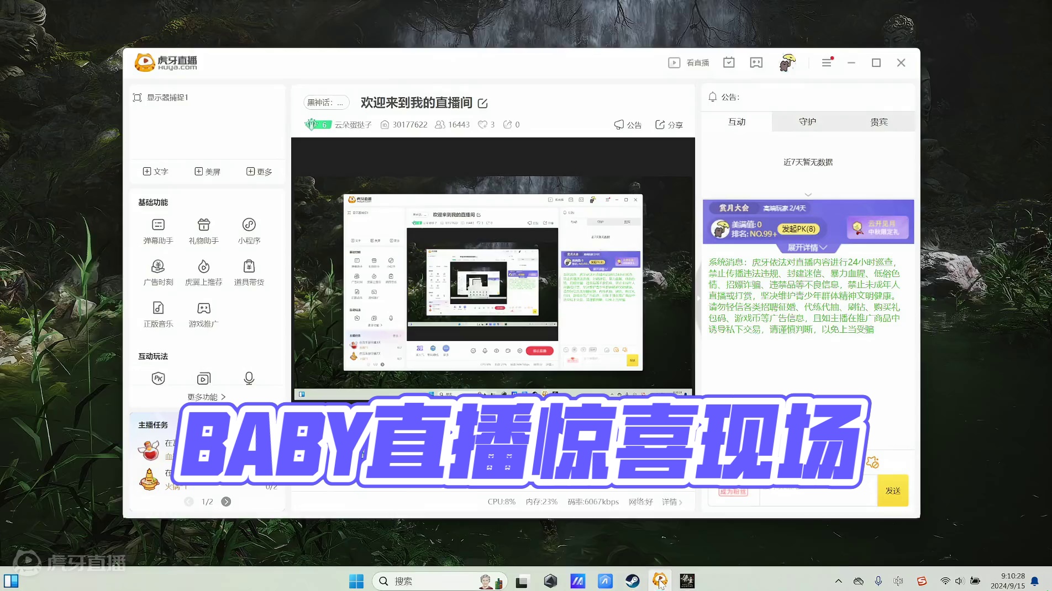The height and width of the screenshot is (591, 1052).
Task: Open the 黑神话 category dropdown
Action: click(326, 103)
